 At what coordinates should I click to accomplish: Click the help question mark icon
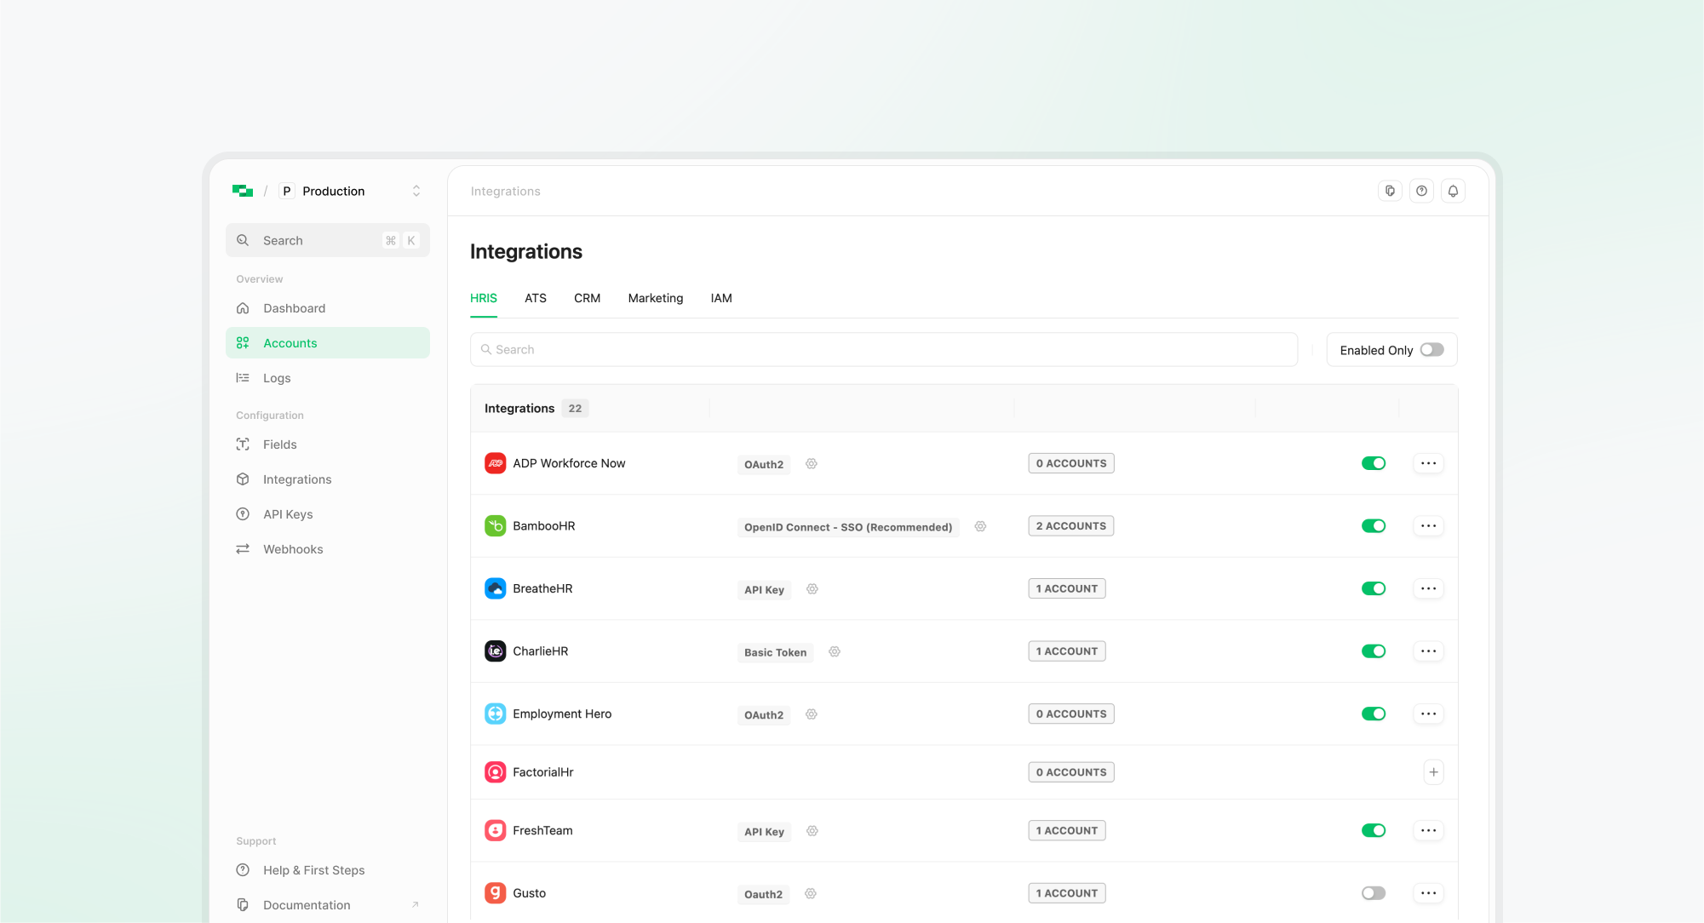[1421, 191]
